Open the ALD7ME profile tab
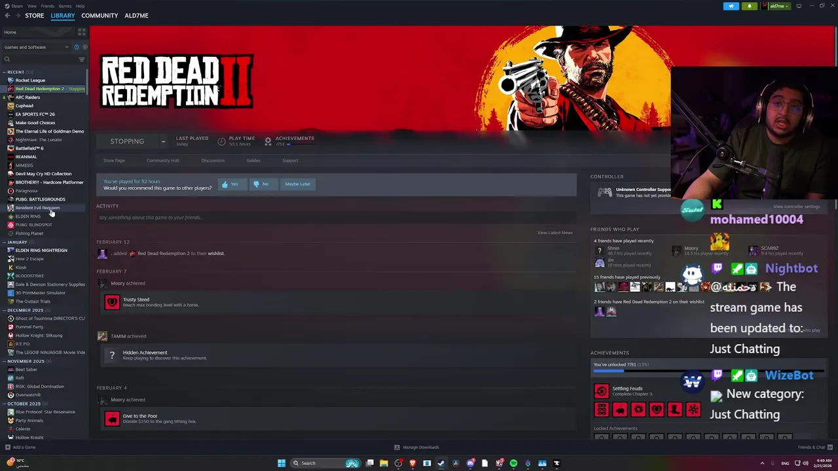The image size is (838, 471). [136, 15]
